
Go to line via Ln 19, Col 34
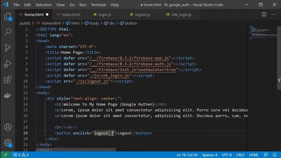(x=187, y=155)
